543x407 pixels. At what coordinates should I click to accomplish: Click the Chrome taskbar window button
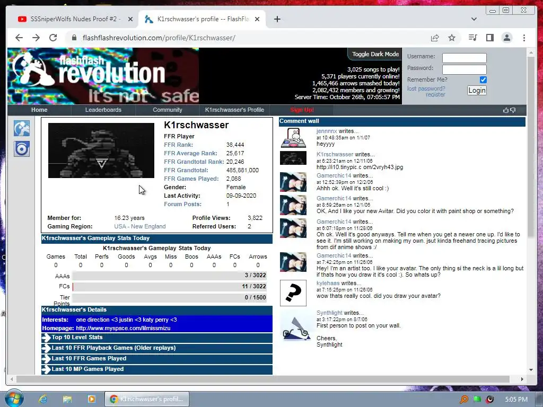147,399
